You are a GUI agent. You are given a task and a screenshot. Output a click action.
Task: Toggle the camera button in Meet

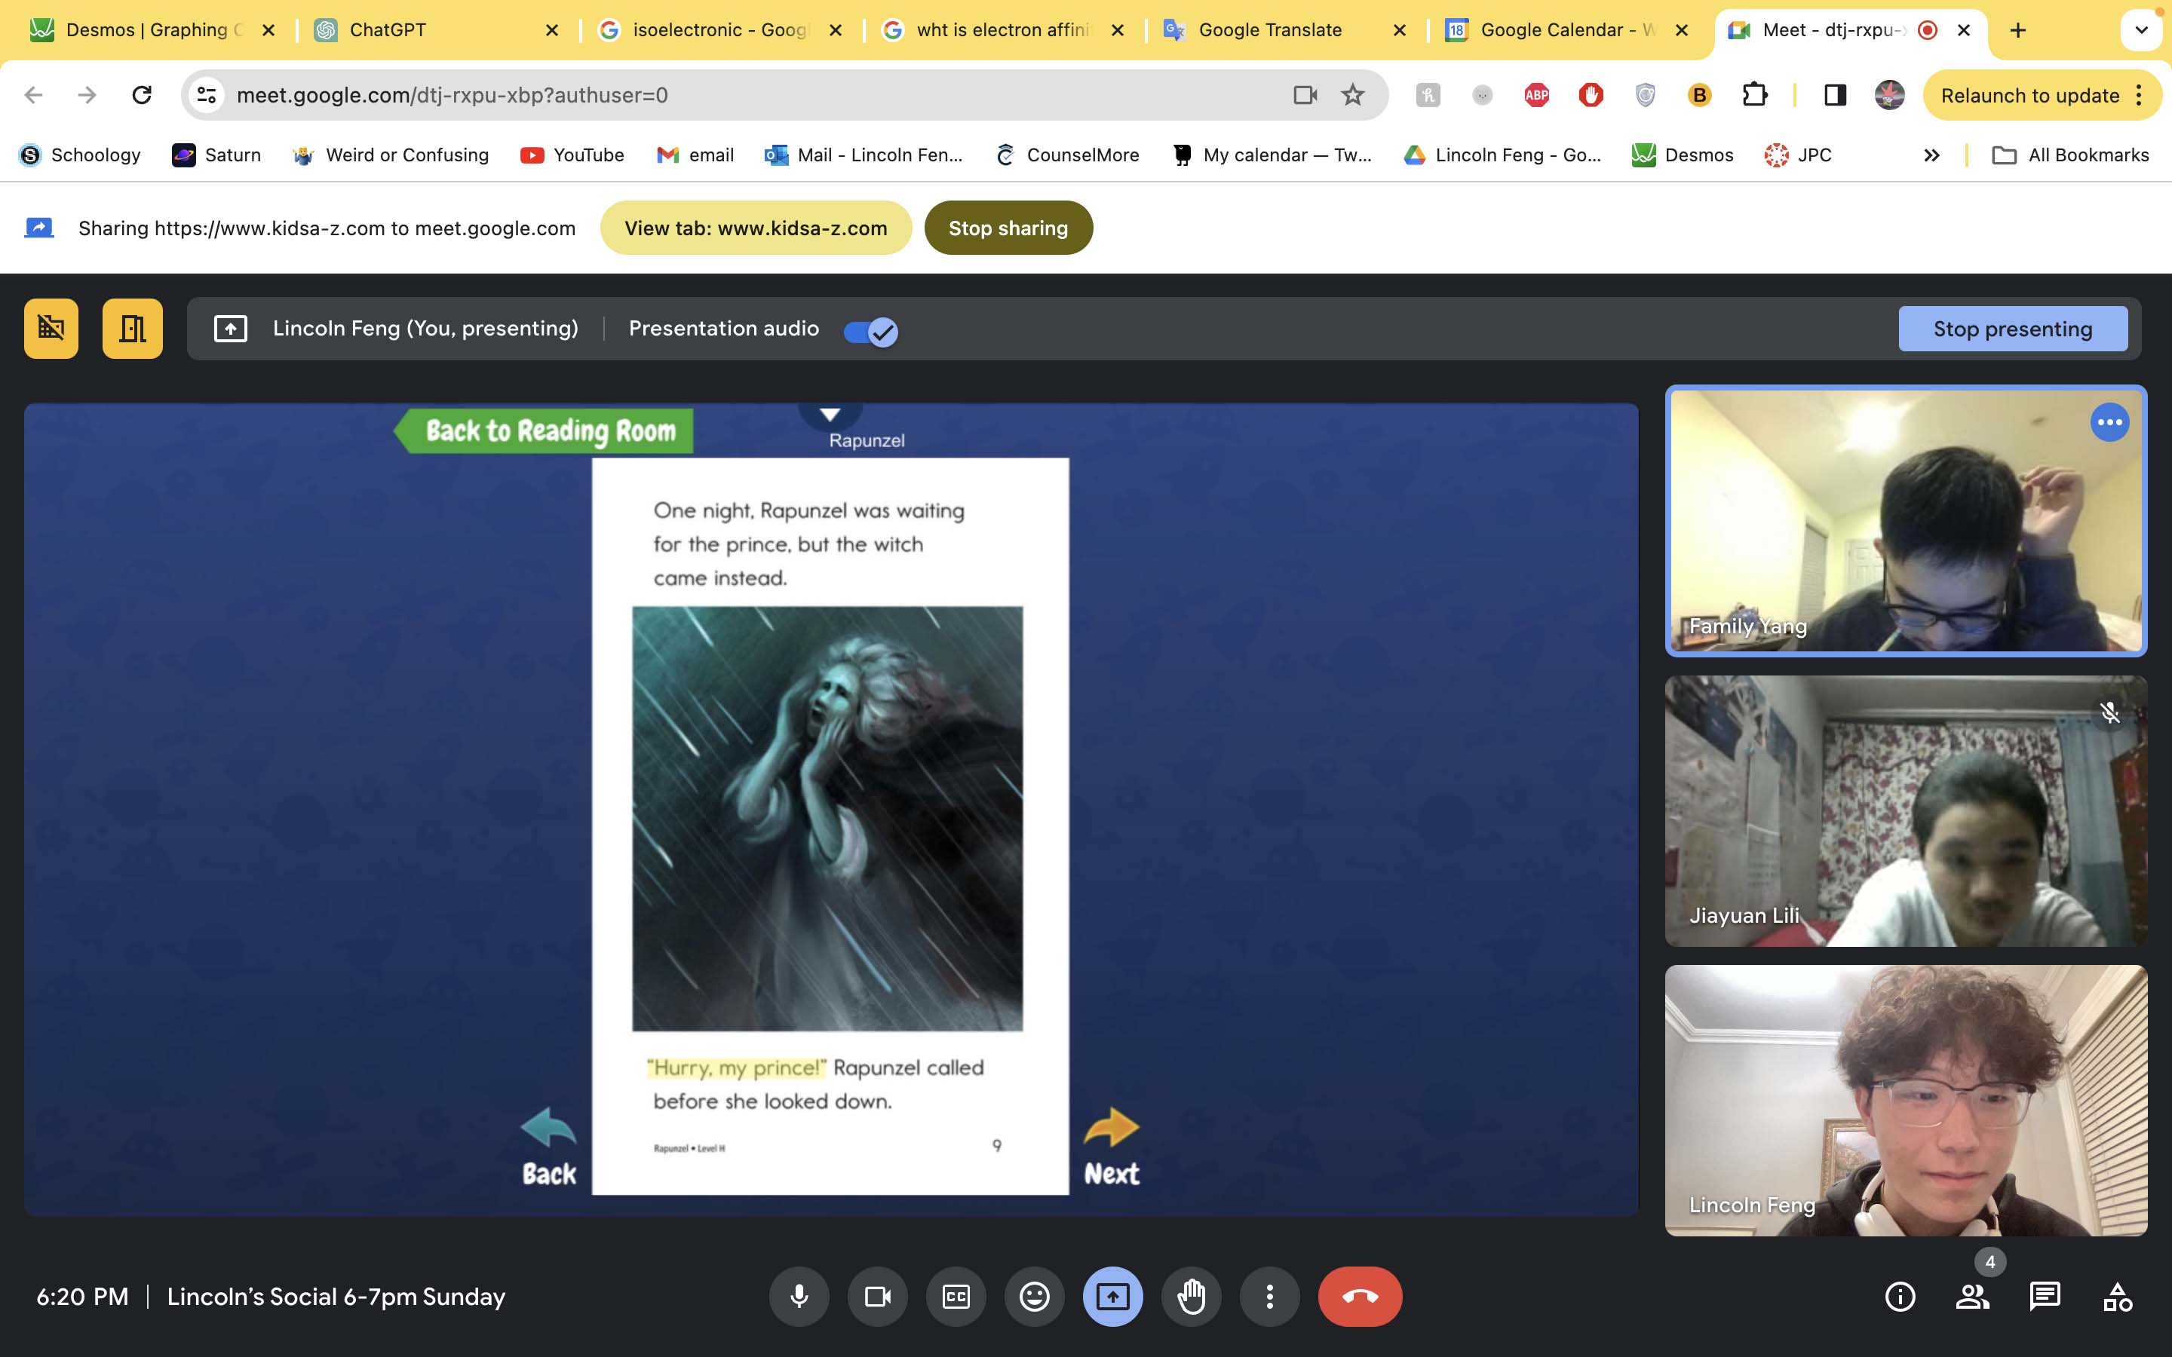coord(877,1296)
